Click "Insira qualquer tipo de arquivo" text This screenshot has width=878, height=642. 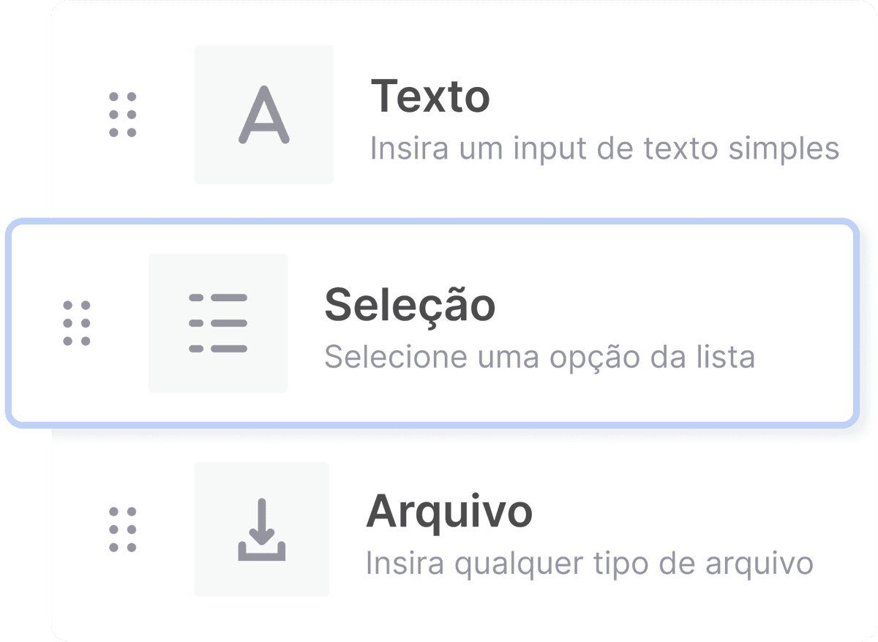[589, 564]
